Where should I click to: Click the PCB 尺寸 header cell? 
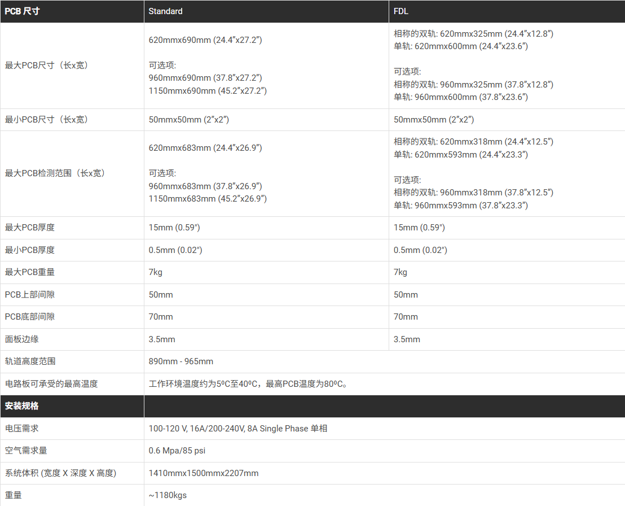coord(22,11)
